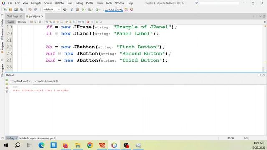Image resolution: width=267 pixels, height=150 pixels.
Task: Open the Debug menu
Action: (79, 3)
